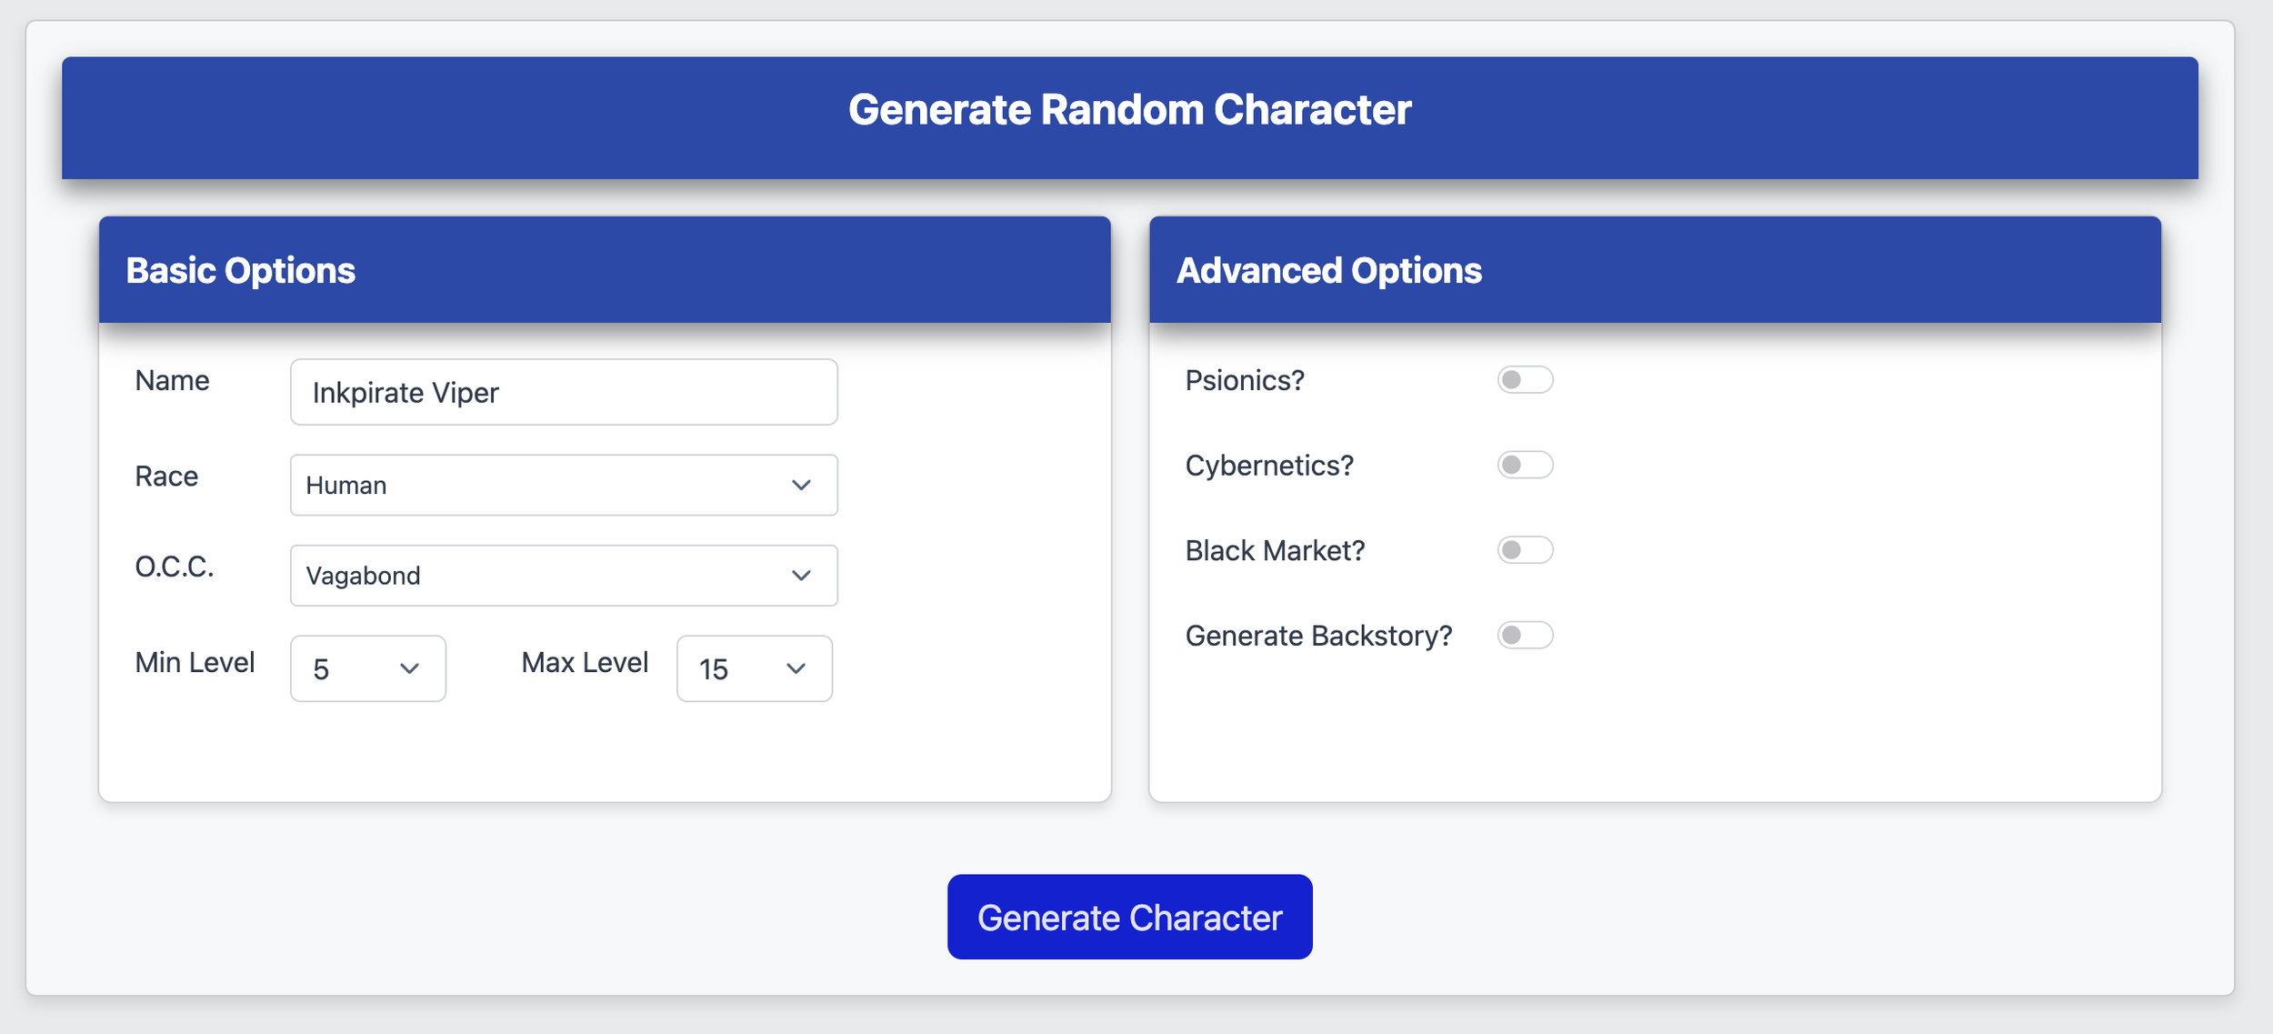Click the Name text field with Inkpirate Viper
2273x1034 pixels.
pyautogui.click(x=564, y=392)
